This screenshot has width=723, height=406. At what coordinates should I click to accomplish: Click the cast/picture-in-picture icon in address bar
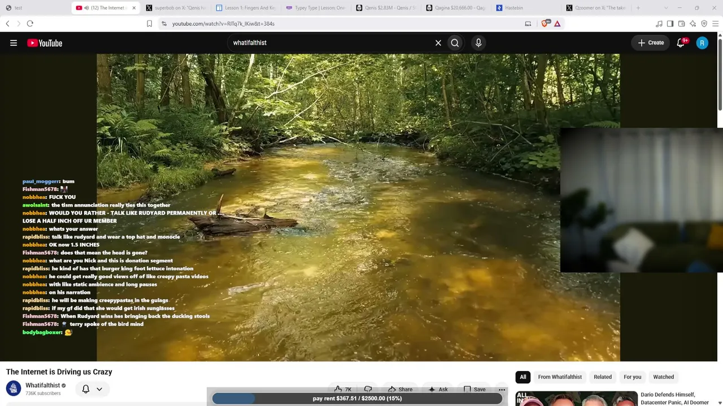pos(528,24)
